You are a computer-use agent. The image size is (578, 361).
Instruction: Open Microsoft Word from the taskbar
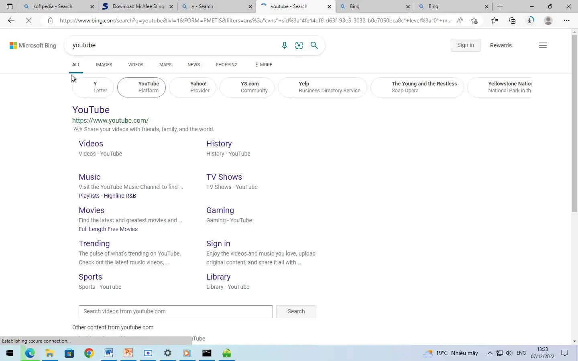109,353
